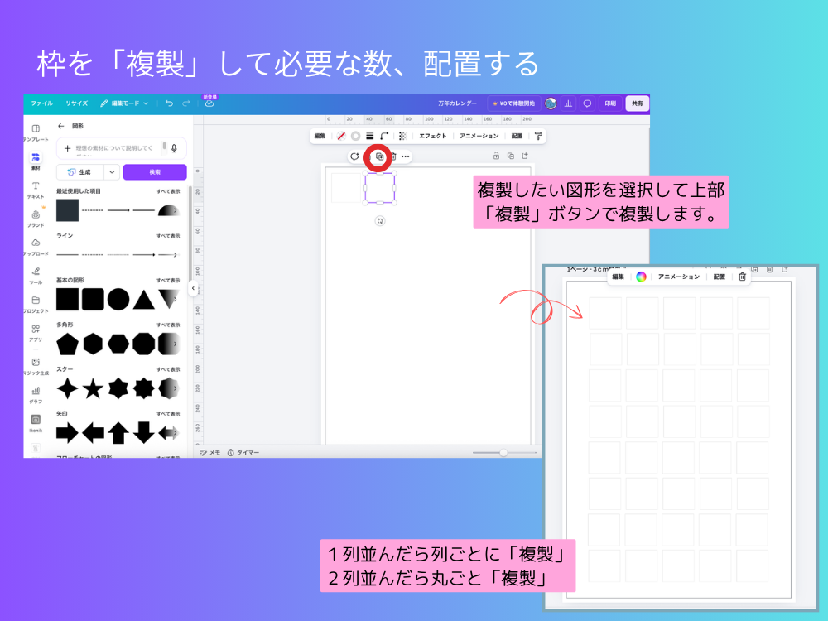The height and width of the screenshot is (621, 828).
Task: Click the add page icon above canvas
Action: coord(525,156)
